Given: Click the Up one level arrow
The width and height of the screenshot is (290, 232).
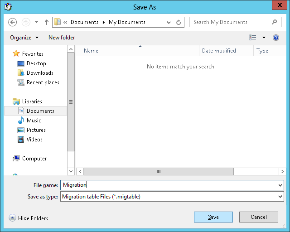Looking at the screenshot, I should (47, 22).
